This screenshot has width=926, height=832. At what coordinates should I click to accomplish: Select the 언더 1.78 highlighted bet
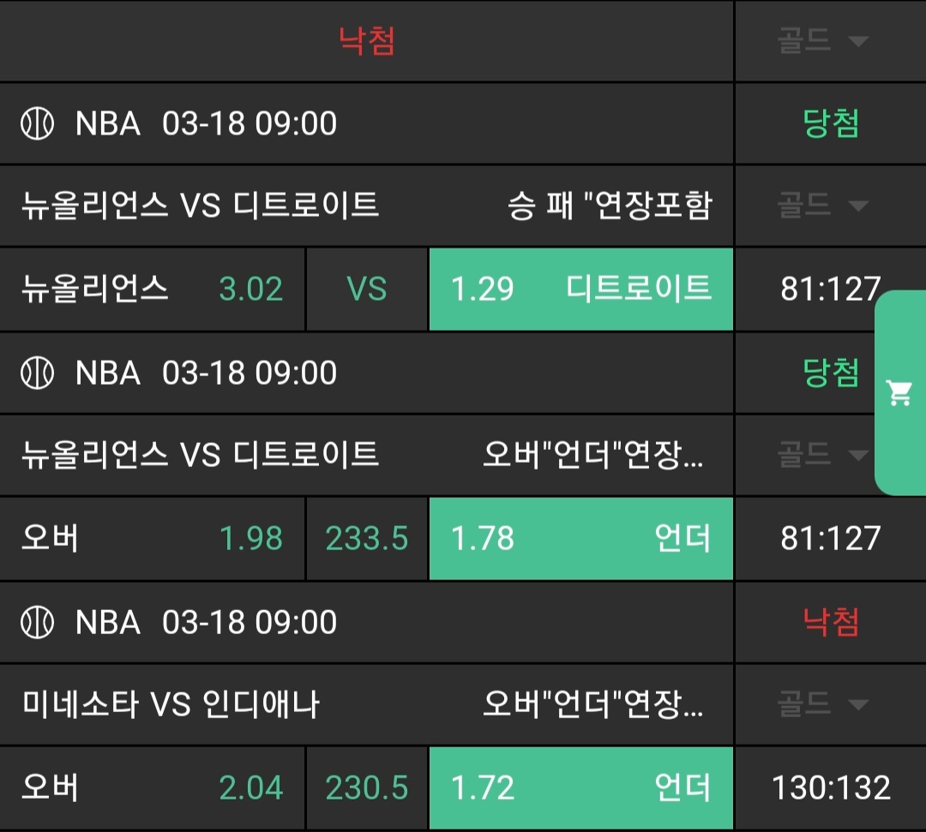(x=580, y=539)
